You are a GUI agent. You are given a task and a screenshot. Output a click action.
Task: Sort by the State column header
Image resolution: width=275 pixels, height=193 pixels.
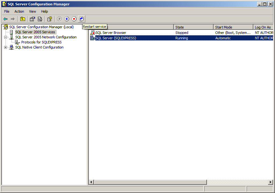(x=194, y=27)
